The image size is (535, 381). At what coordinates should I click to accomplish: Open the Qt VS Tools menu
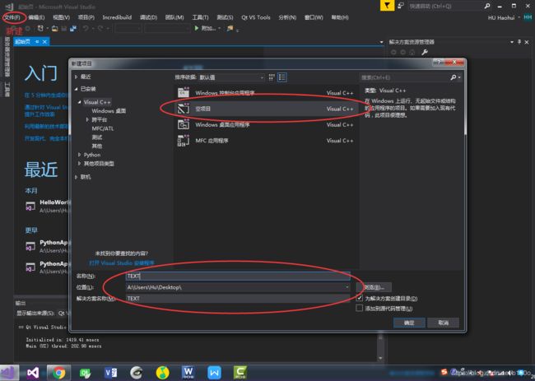coord(255,17)
